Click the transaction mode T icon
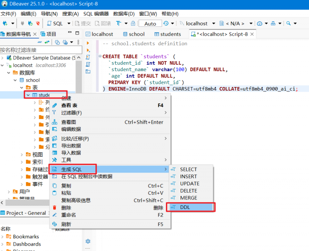Viewport: 309px width, 251px height. [x=119, y=24]
